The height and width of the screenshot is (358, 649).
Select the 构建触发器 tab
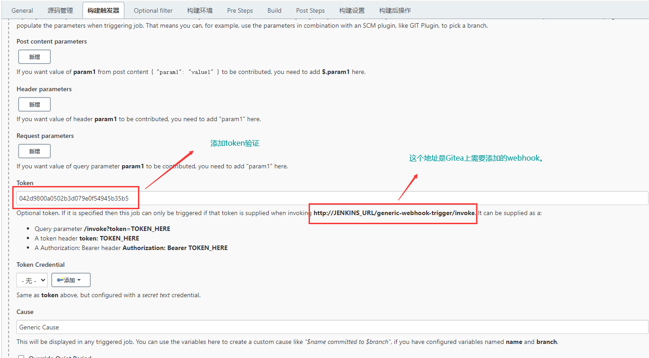(103, 10)
